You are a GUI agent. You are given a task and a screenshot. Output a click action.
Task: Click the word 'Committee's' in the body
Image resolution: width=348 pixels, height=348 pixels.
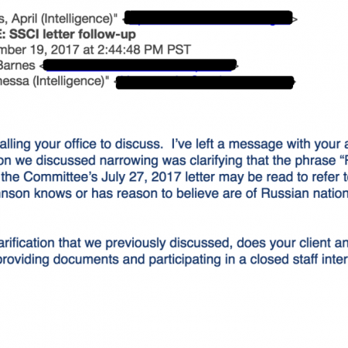(60, 177)
